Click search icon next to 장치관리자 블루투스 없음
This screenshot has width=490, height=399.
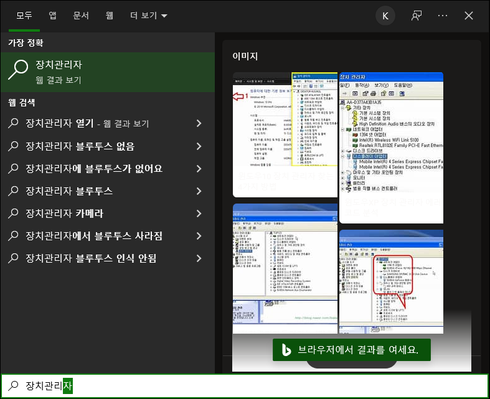(13, 146)
